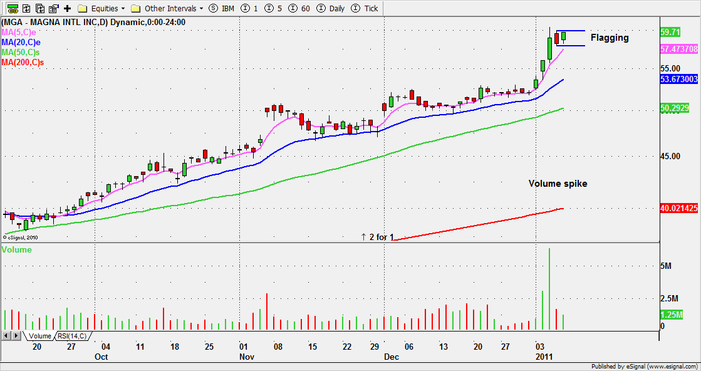Click the double-page refresh toolbar icon
The width and height of the screenshot is (701, 371).
(41, 8)
